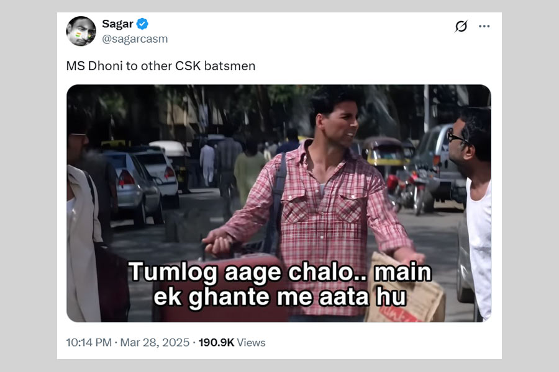Click the Mar 28, 2025 date
This screenshot has height=372, width=559.
click(x=155, y=342)
